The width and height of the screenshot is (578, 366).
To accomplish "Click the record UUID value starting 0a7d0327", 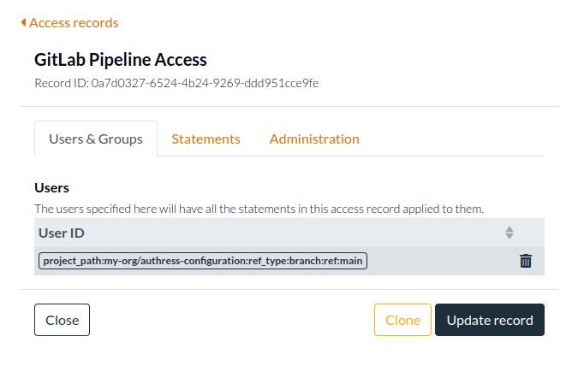I will click(206, 83).
